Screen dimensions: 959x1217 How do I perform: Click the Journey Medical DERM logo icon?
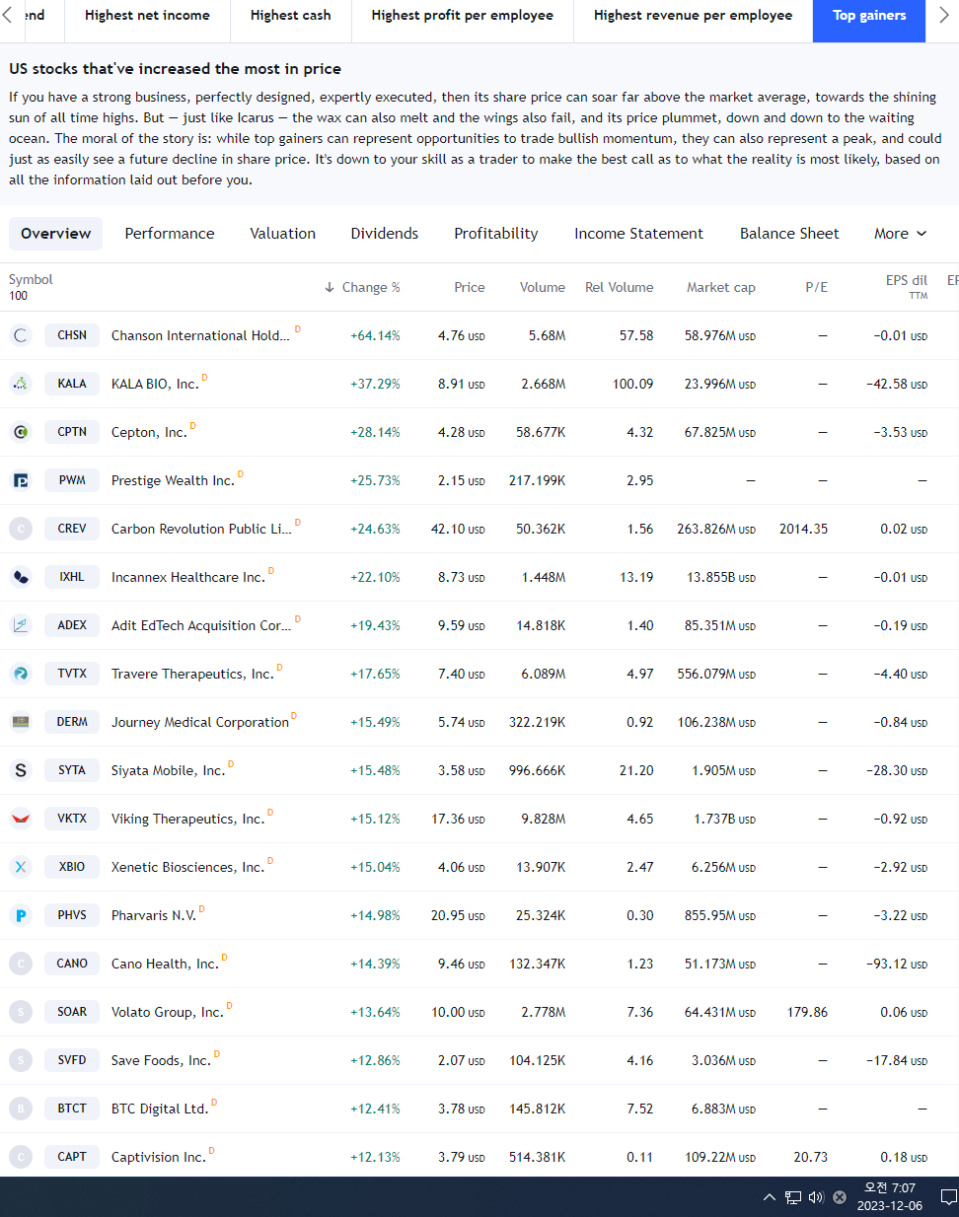pos(21,722)
